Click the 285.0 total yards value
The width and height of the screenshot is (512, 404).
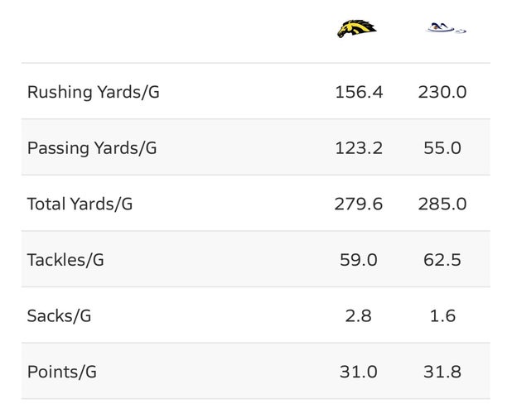pos(442,204)
